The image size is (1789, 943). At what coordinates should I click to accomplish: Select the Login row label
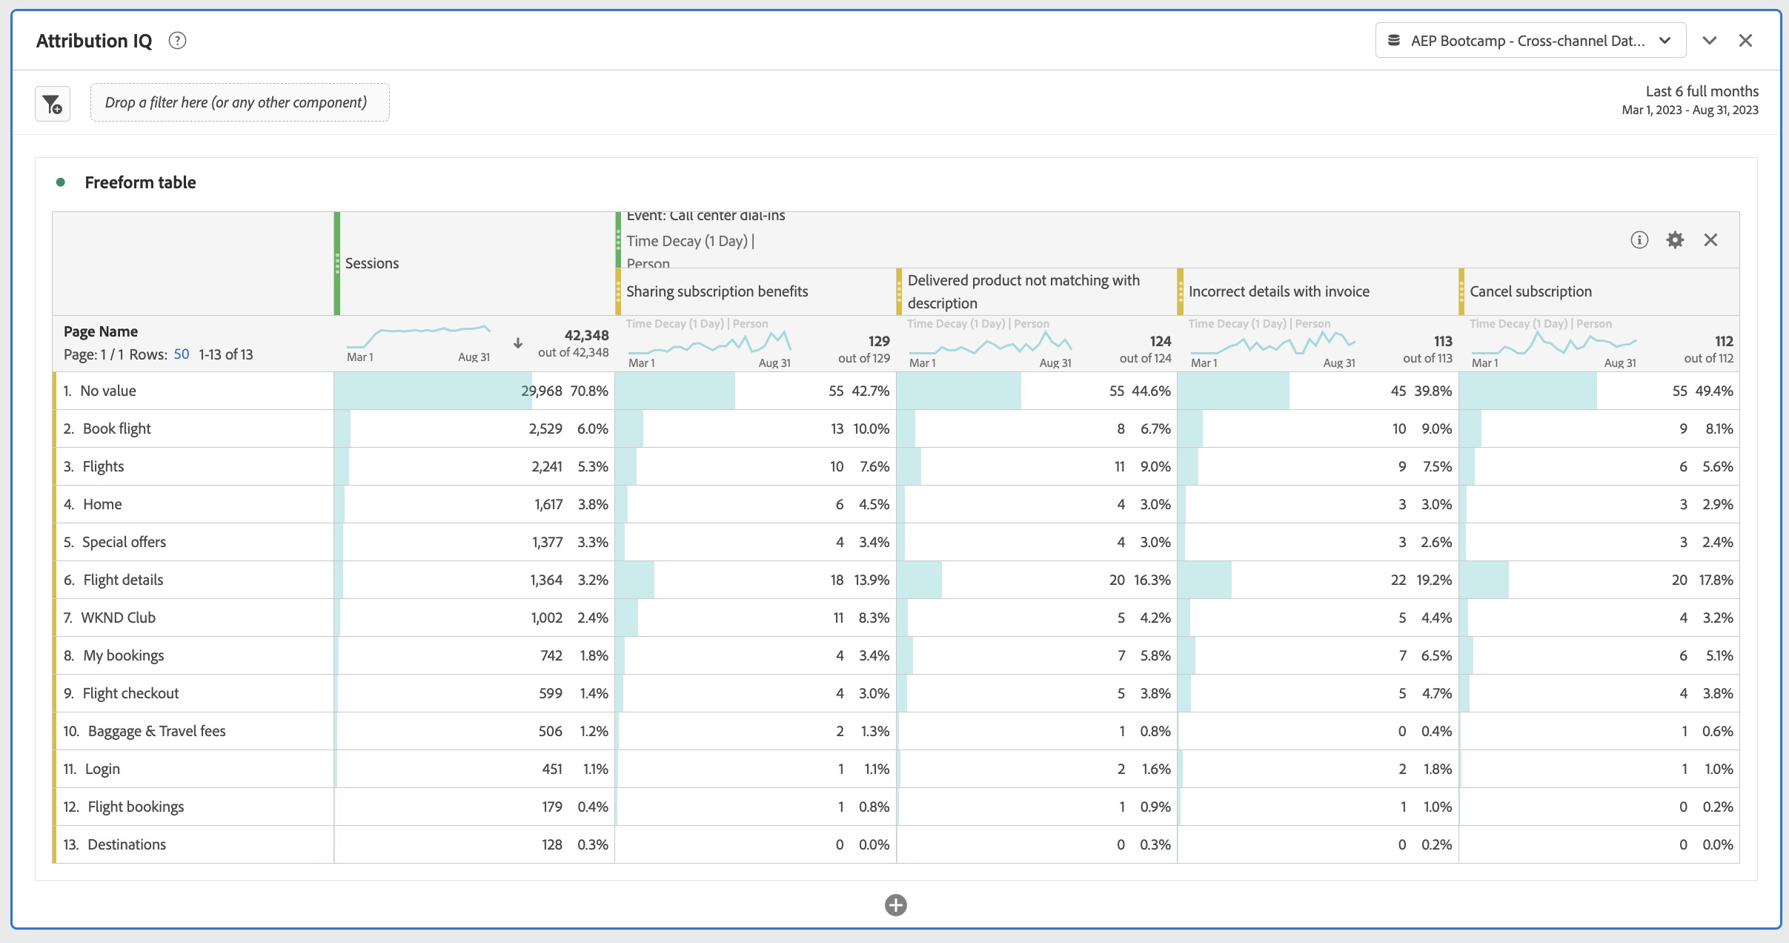(102, 769)
